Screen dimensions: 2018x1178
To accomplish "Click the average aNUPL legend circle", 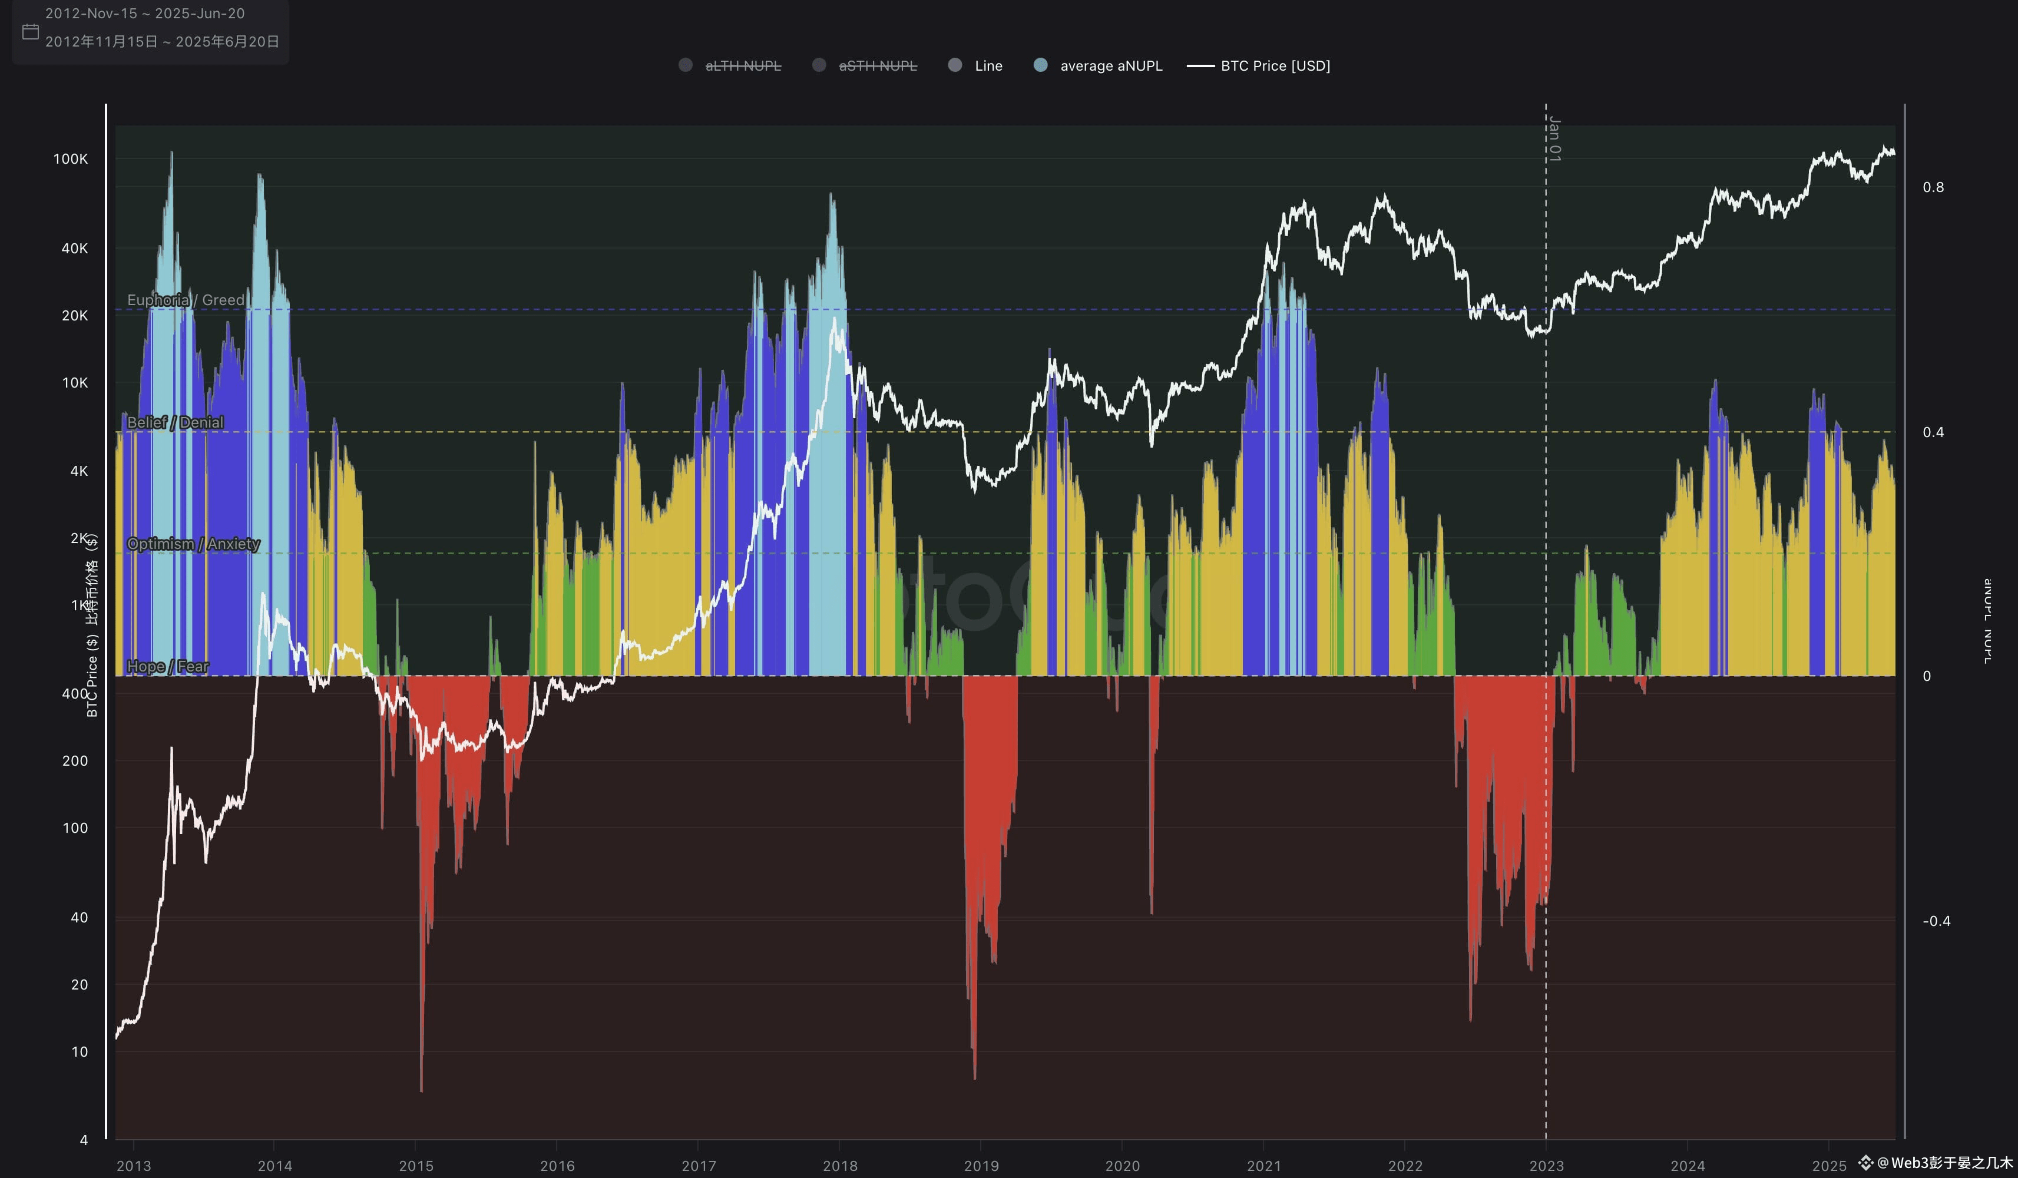I will click(x=1040, y=65).
